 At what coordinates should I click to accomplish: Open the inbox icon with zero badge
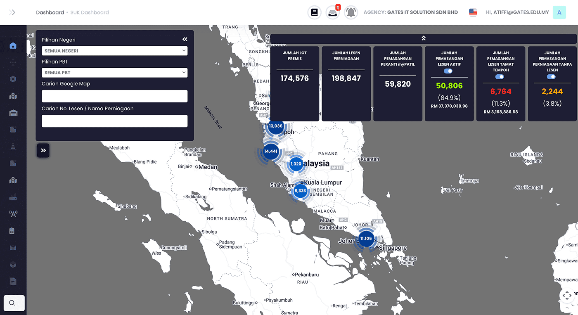pos(332,12)
